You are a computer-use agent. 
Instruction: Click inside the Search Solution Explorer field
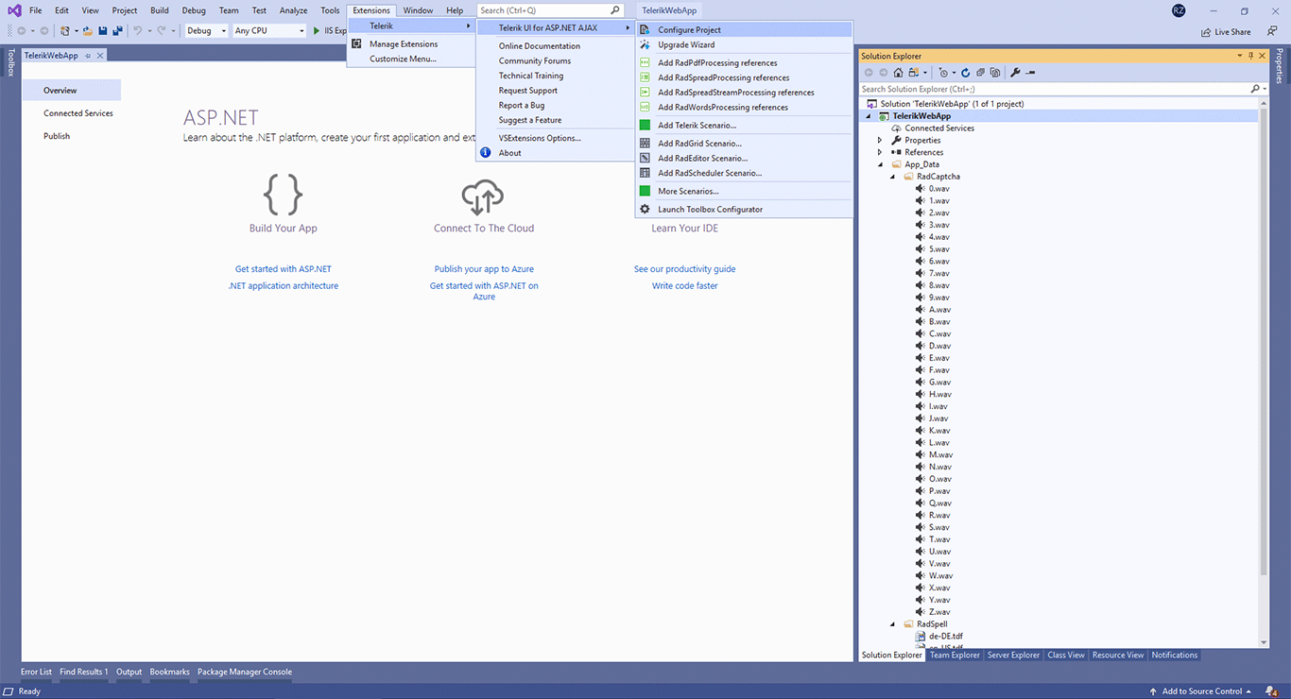click(1040, 88)
